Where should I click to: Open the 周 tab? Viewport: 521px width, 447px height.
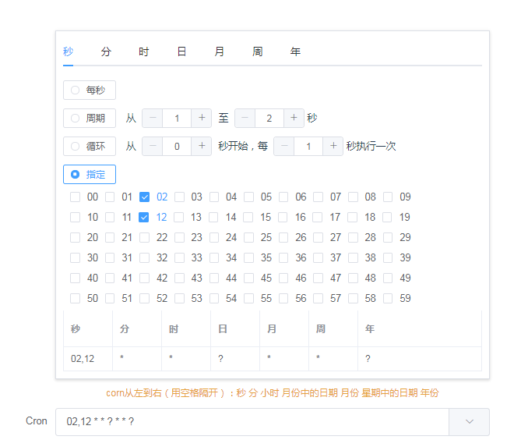tap(258, 51)
